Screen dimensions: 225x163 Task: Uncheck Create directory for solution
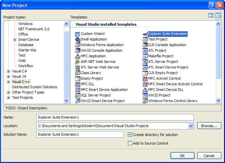130,134
